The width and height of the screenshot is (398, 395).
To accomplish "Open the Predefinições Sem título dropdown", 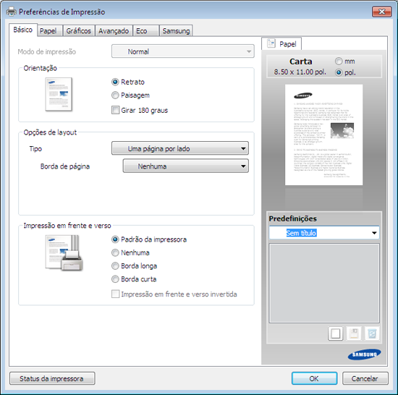I will [324, 233].
